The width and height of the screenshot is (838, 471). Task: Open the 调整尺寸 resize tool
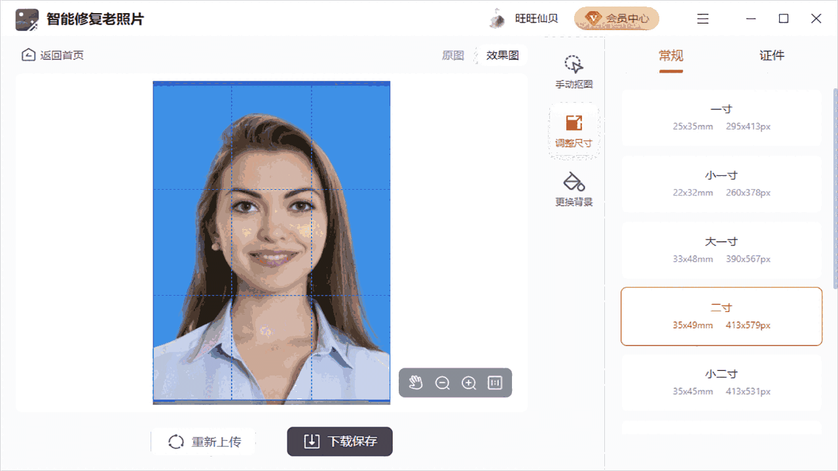pos(574,129)
